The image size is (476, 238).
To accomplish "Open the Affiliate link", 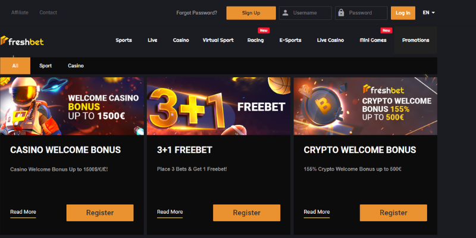I will 20,12.
